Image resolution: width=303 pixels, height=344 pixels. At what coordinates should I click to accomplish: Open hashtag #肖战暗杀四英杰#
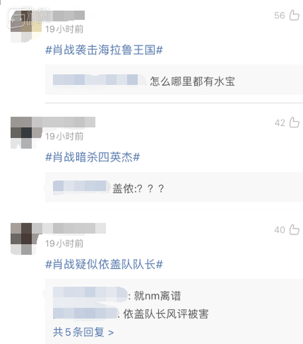[x=93, y=157]
